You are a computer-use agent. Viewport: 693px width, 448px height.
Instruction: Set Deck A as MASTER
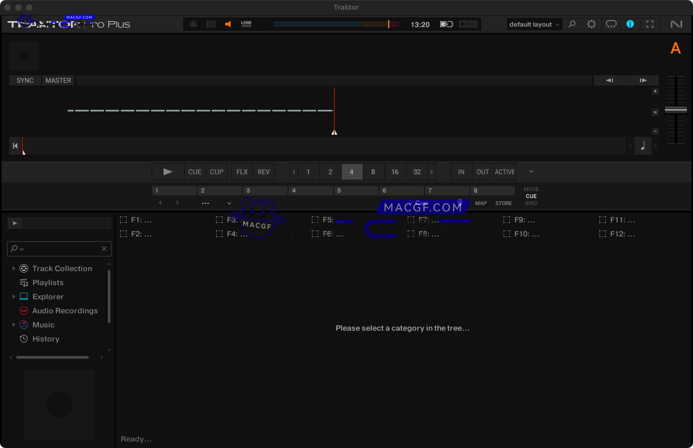[58, 80]
